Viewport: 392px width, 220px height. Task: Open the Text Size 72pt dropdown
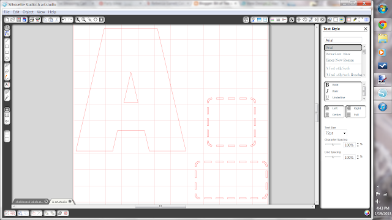click(336, 133)
